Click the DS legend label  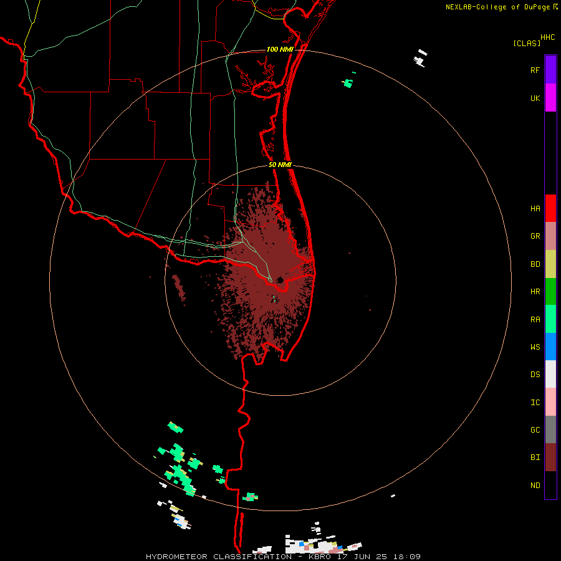click(535, 375)
